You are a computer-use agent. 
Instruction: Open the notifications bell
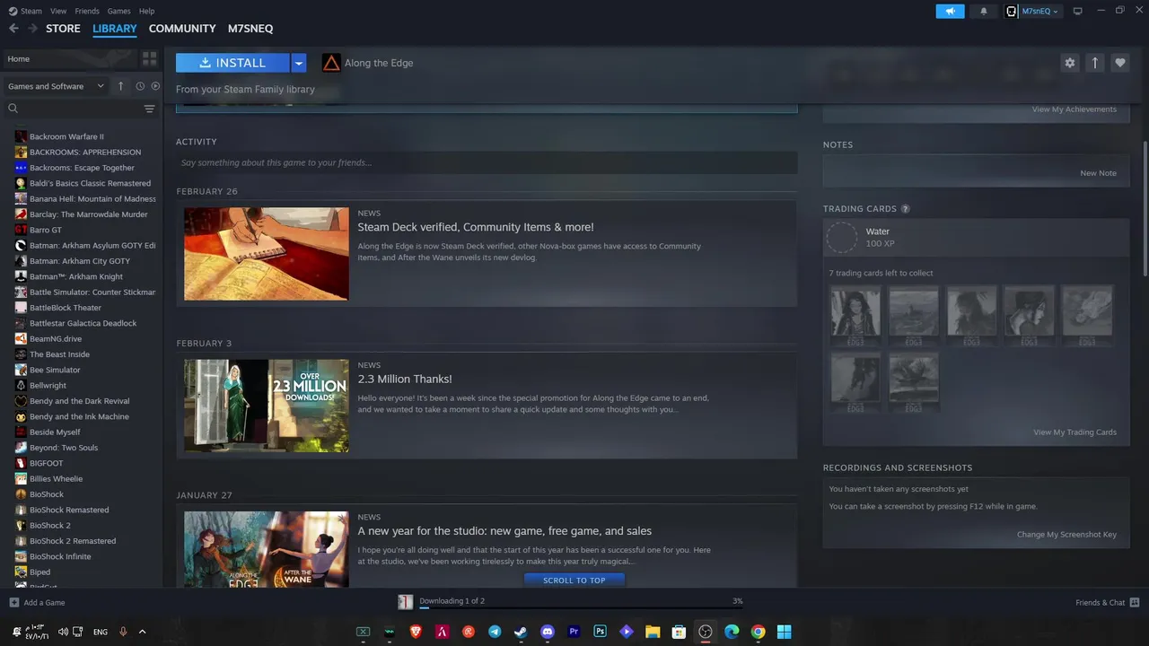(x=983, y=11)
